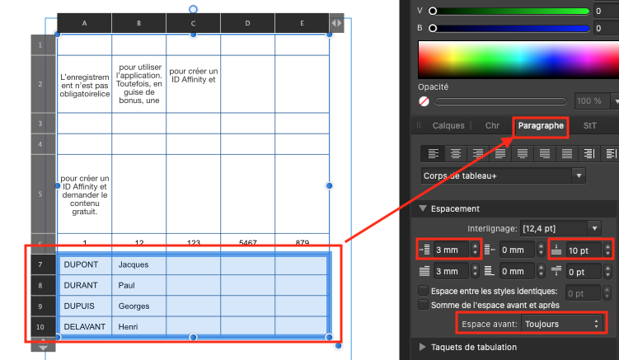Click the Opacité slider track

500,101
